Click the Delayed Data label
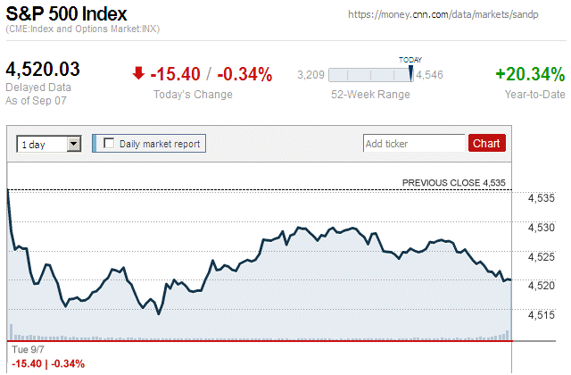Image resolution: width=571 pixels, height=375 pixels. point(35,87)
